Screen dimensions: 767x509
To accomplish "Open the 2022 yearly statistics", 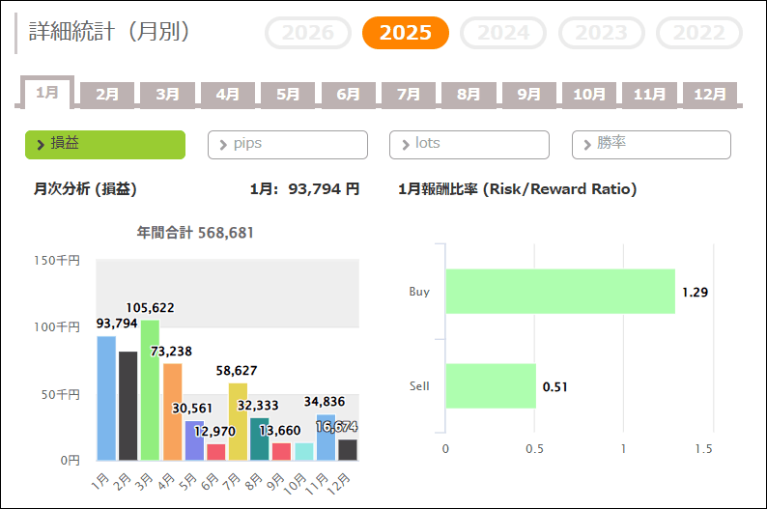I will [698, 33].
